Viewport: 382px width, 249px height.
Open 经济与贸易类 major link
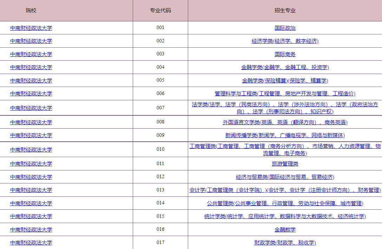tap(285, 177)
